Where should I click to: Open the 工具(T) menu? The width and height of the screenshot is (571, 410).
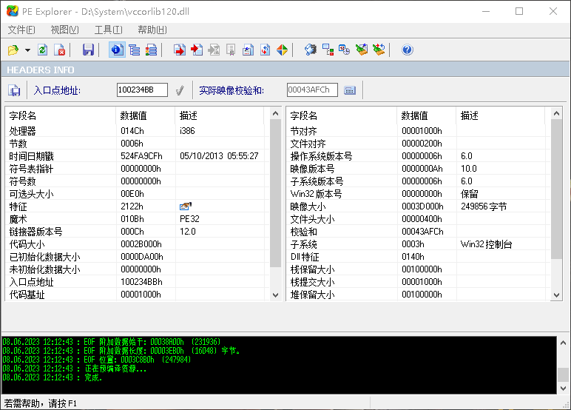coord(108,30)
